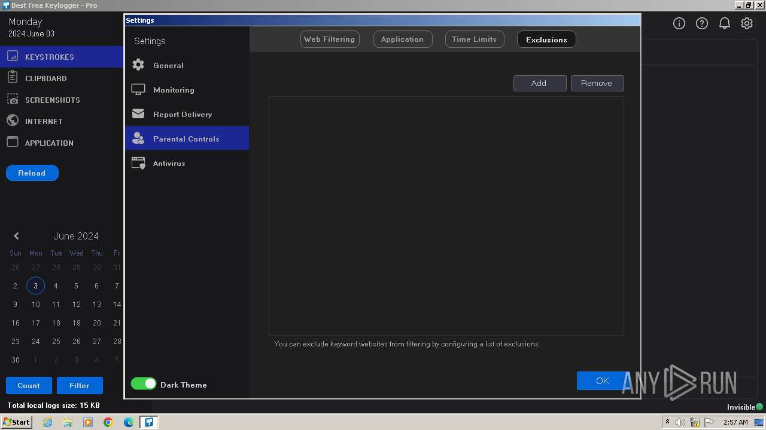Toggle the Dark Theme switch
The width and height of the screenshot is (766, 430).
tap(144, 384)
